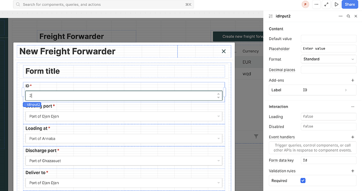This screenshot has width=362, height=191.
Task: Expand the Port of Annaba dropdown
Action: coord(124,139)
